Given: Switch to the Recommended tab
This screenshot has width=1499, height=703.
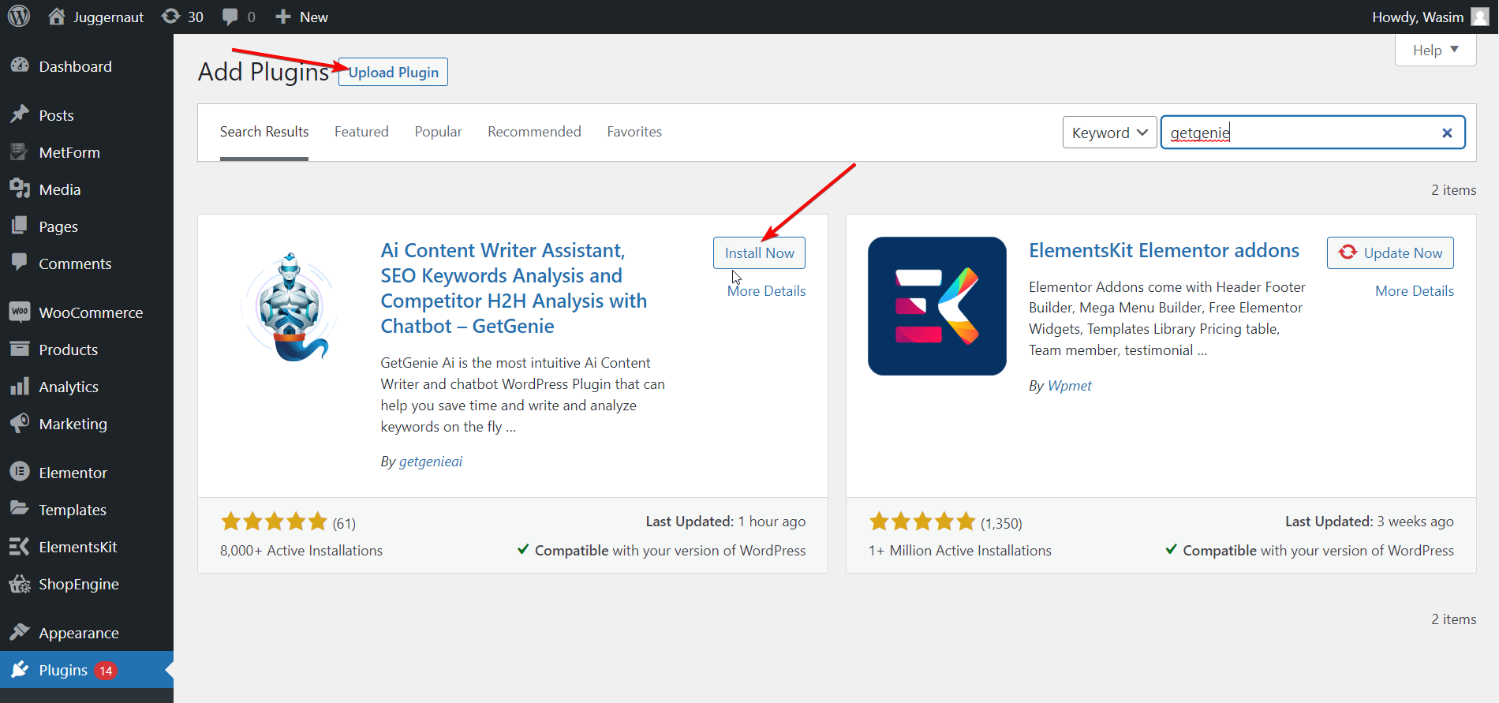Looking at the screenshot, I should [534, 132].
